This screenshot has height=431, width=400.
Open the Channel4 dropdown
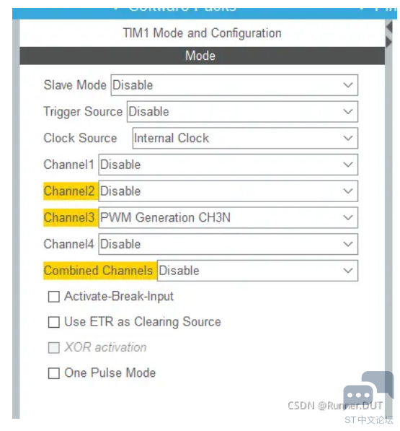tap(228, 244)
